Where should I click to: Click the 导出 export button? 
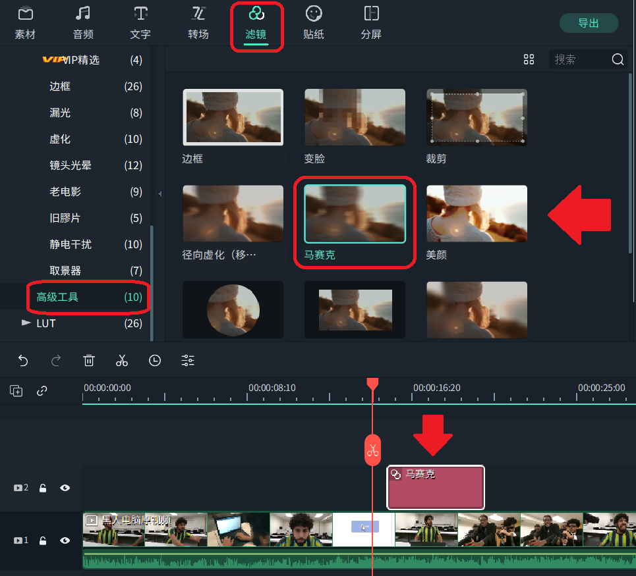pyautogui.click(x=589, y=23)
